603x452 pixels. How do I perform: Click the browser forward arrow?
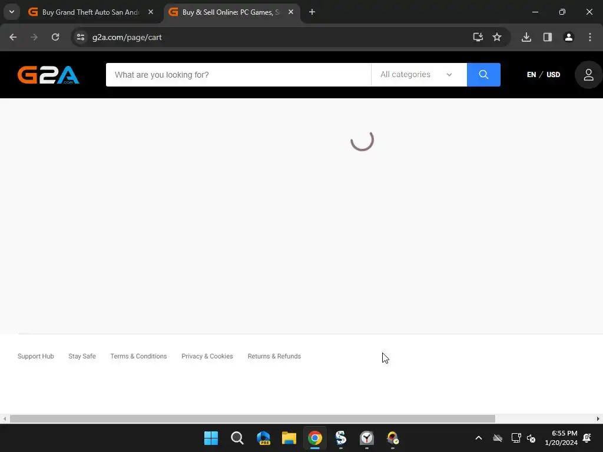click(34, 37)
